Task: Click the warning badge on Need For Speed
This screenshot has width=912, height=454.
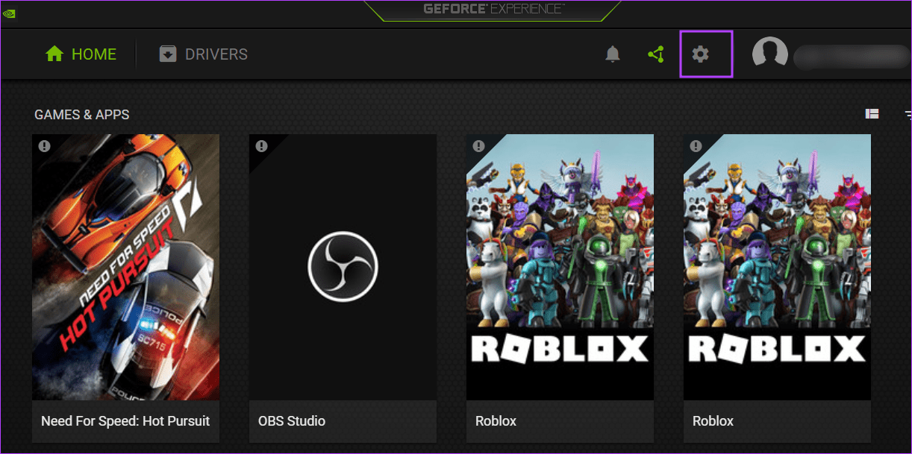Action: pyautogui.click(x=44, y=146)
